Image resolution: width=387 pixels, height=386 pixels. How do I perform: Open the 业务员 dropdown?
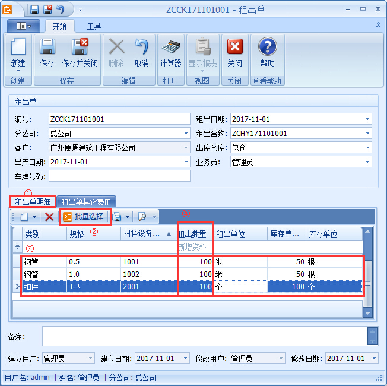(367, 162)
